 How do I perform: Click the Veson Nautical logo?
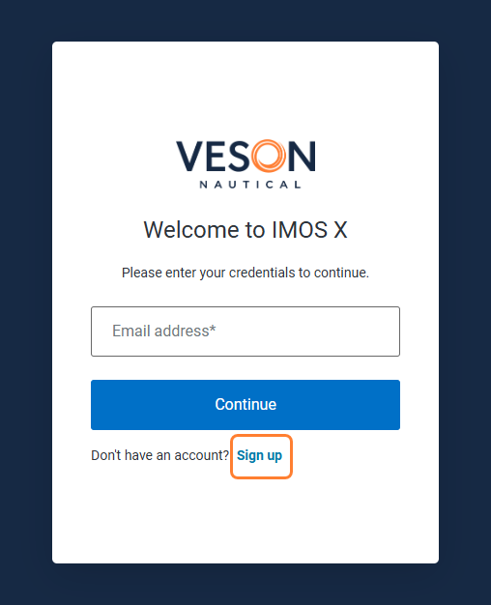point(245,164)
